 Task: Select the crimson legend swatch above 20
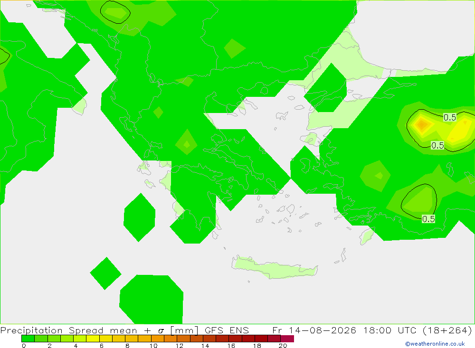click(287, 339)
